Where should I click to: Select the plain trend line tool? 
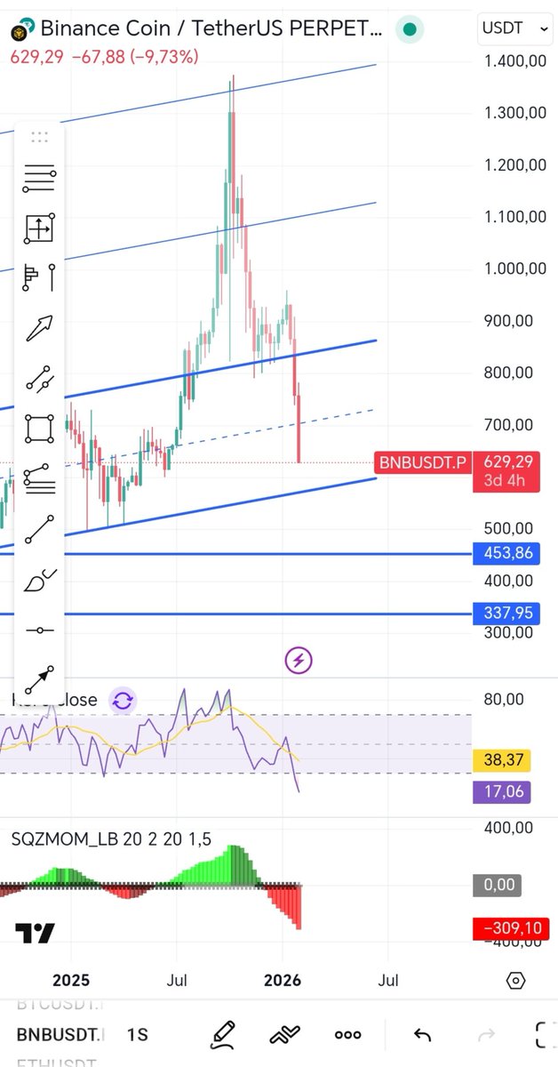pos(39,530)
